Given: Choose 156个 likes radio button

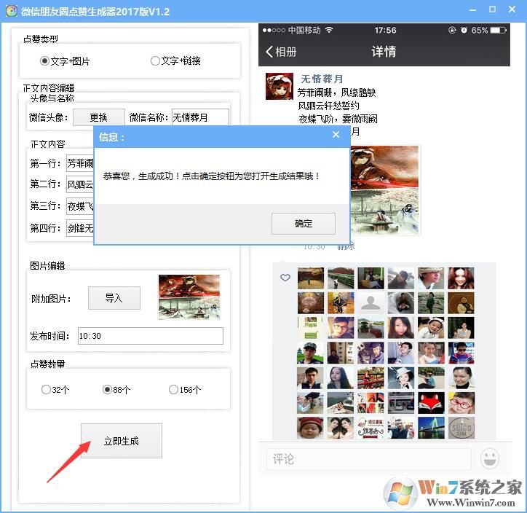Looking at the screenshot, I should point(185,390).
